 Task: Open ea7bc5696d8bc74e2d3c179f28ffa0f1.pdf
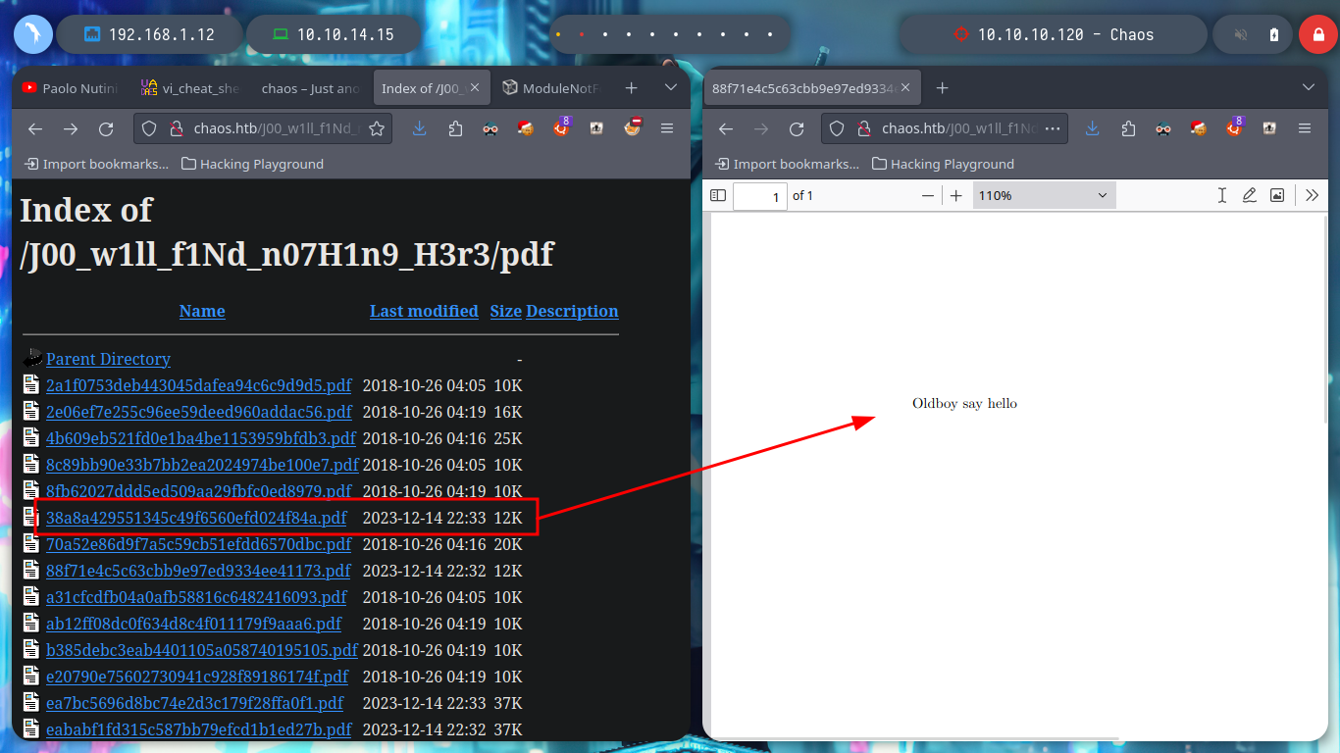point(195,703)
